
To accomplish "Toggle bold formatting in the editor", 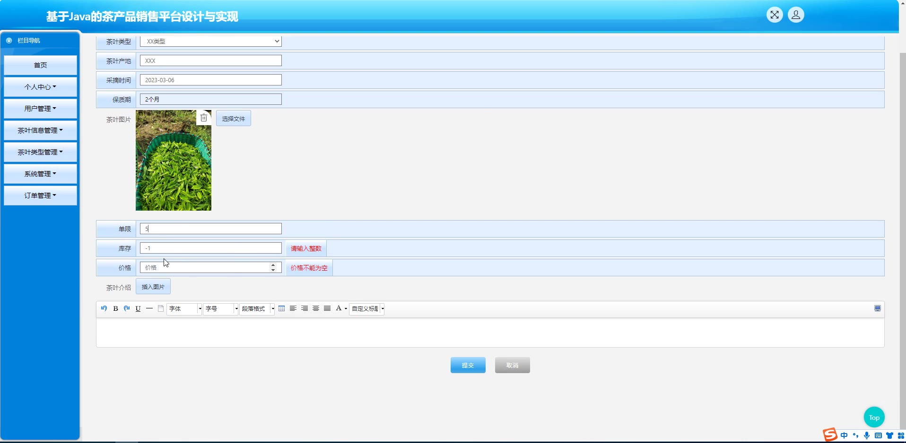I will (115, 308).
